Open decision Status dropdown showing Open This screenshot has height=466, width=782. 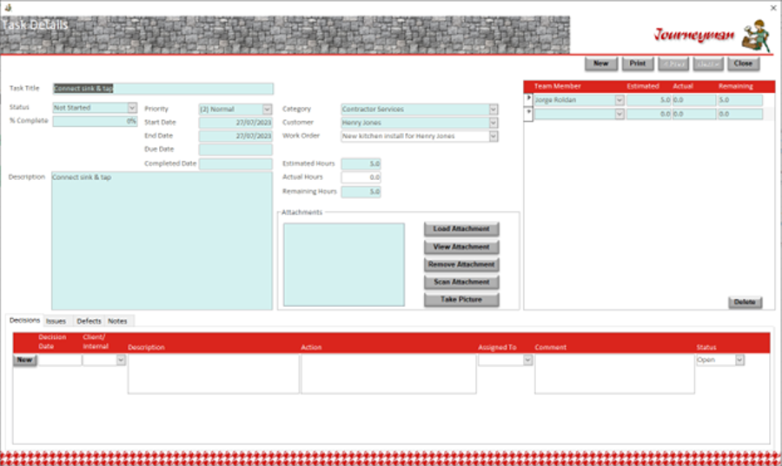739,360
